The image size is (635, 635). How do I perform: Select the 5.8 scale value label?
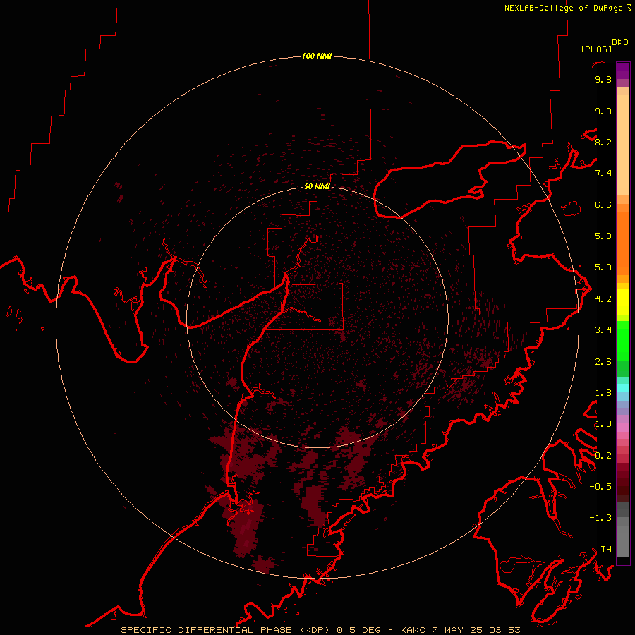(603, 236)
